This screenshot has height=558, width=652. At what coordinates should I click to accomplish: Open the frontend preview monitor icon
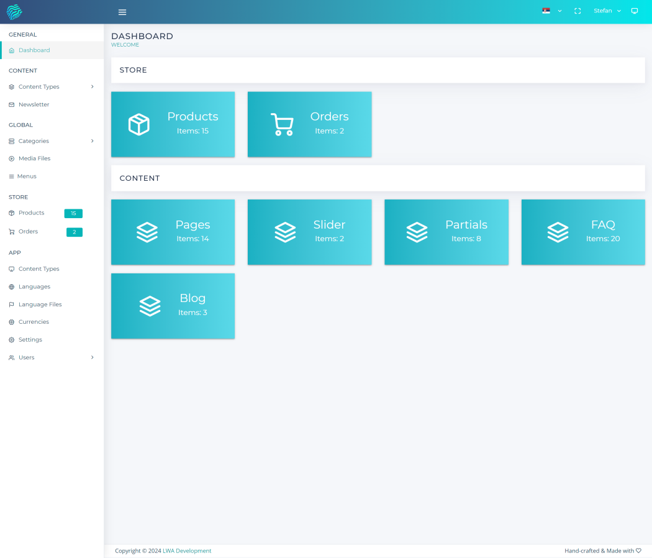tap(635, 11)
